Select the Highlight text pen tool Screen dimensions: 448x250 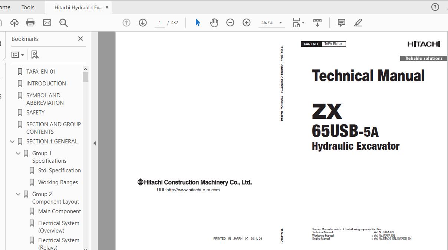(358, 23)
